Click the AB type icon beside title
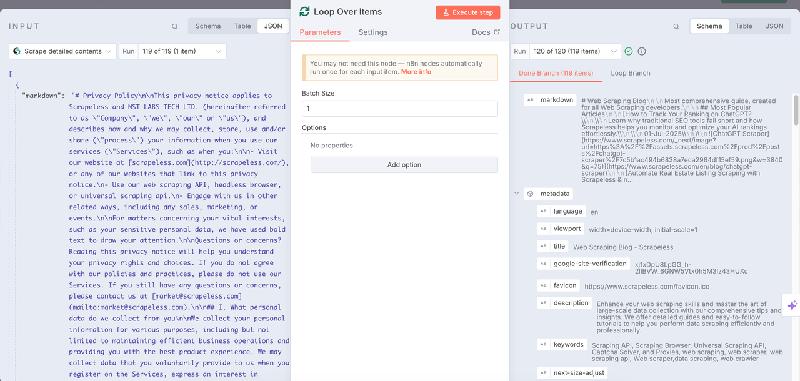The image size is (800, 381). point(544,246)
